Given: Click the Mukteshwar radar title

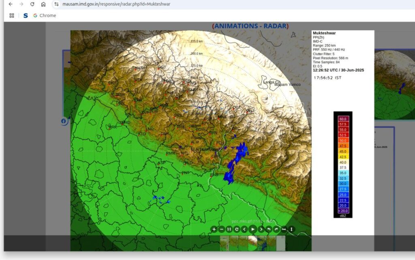Looking at the screenshot, I should [324, 33].
